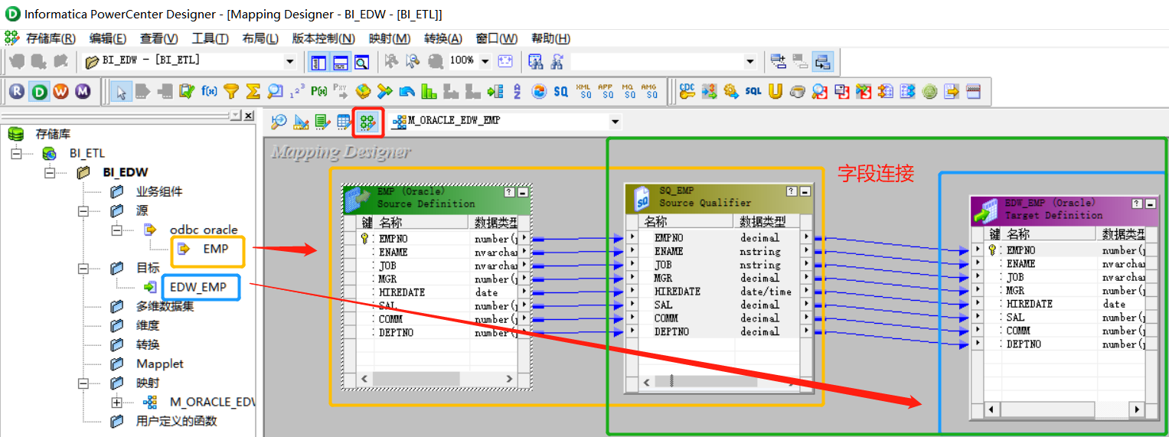The image size is (1169, 437).
Task: Open the Source Analyzer workspace tool
Action: tap(279, 122)
